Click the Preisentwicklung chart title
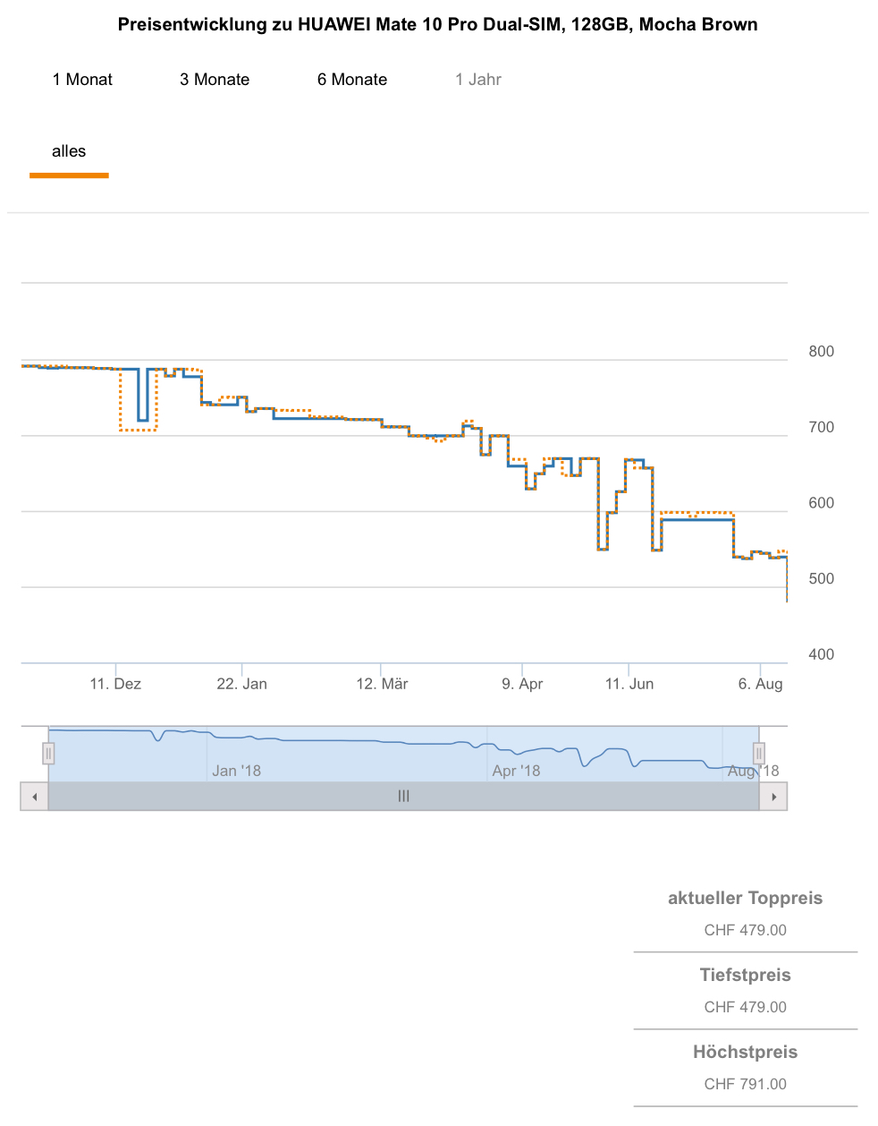This screenshot has width=878, height=1126. tap(438, 25)
